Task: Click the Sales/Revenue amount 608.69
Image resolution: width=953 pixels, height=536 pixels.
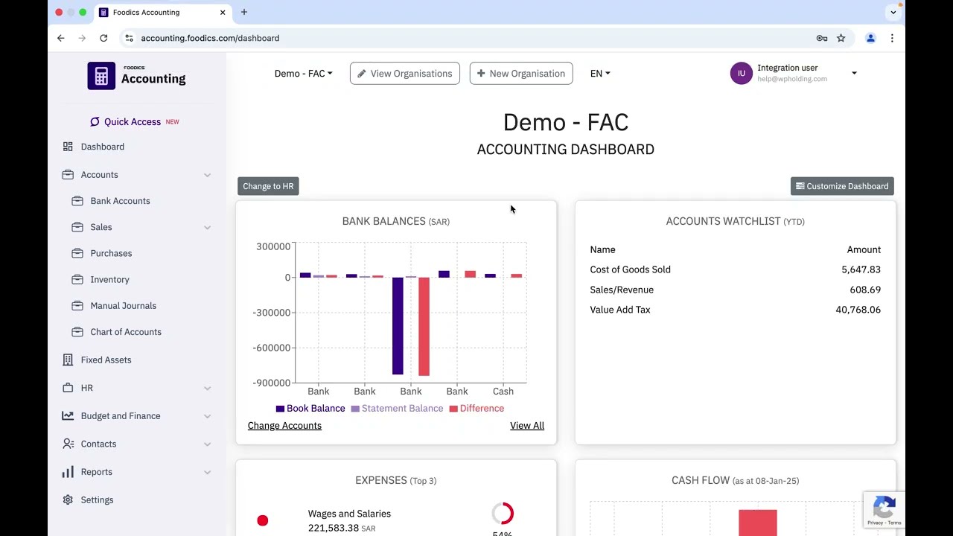Action: click(x=865, y=290)
